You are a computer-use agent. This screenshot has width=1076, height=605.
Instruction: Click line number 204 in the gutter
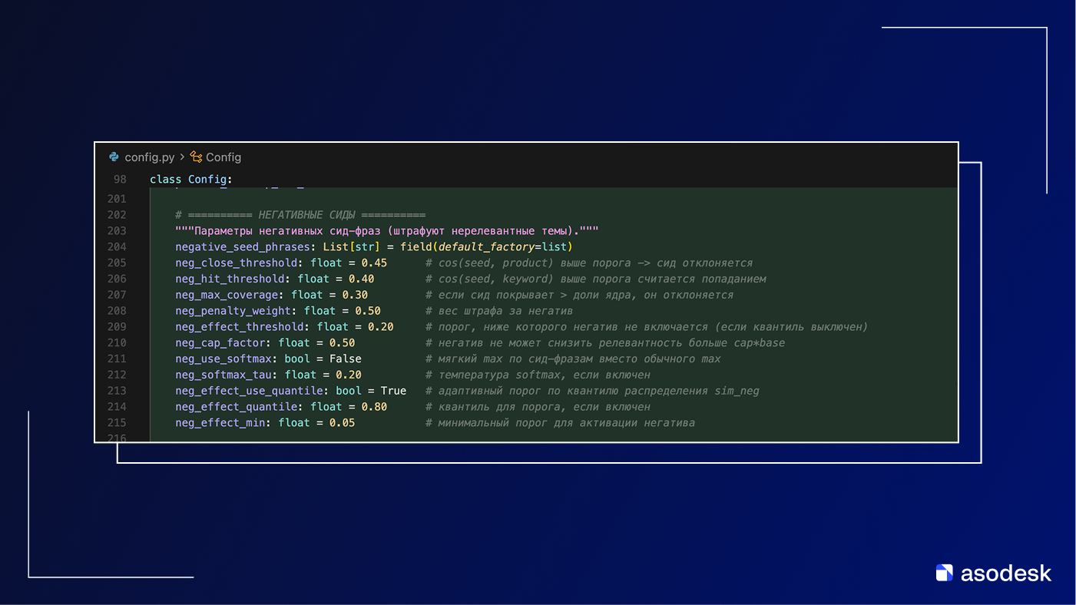click(x=117, y=247)
